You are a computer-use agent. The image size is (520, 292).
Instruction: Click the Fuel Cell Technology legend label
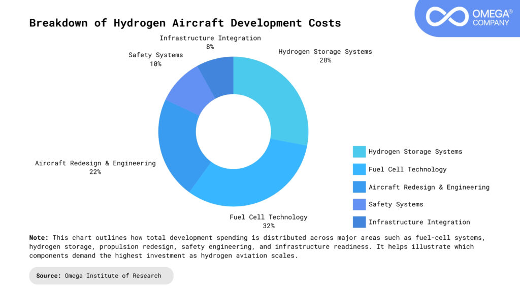coord(407,169)
